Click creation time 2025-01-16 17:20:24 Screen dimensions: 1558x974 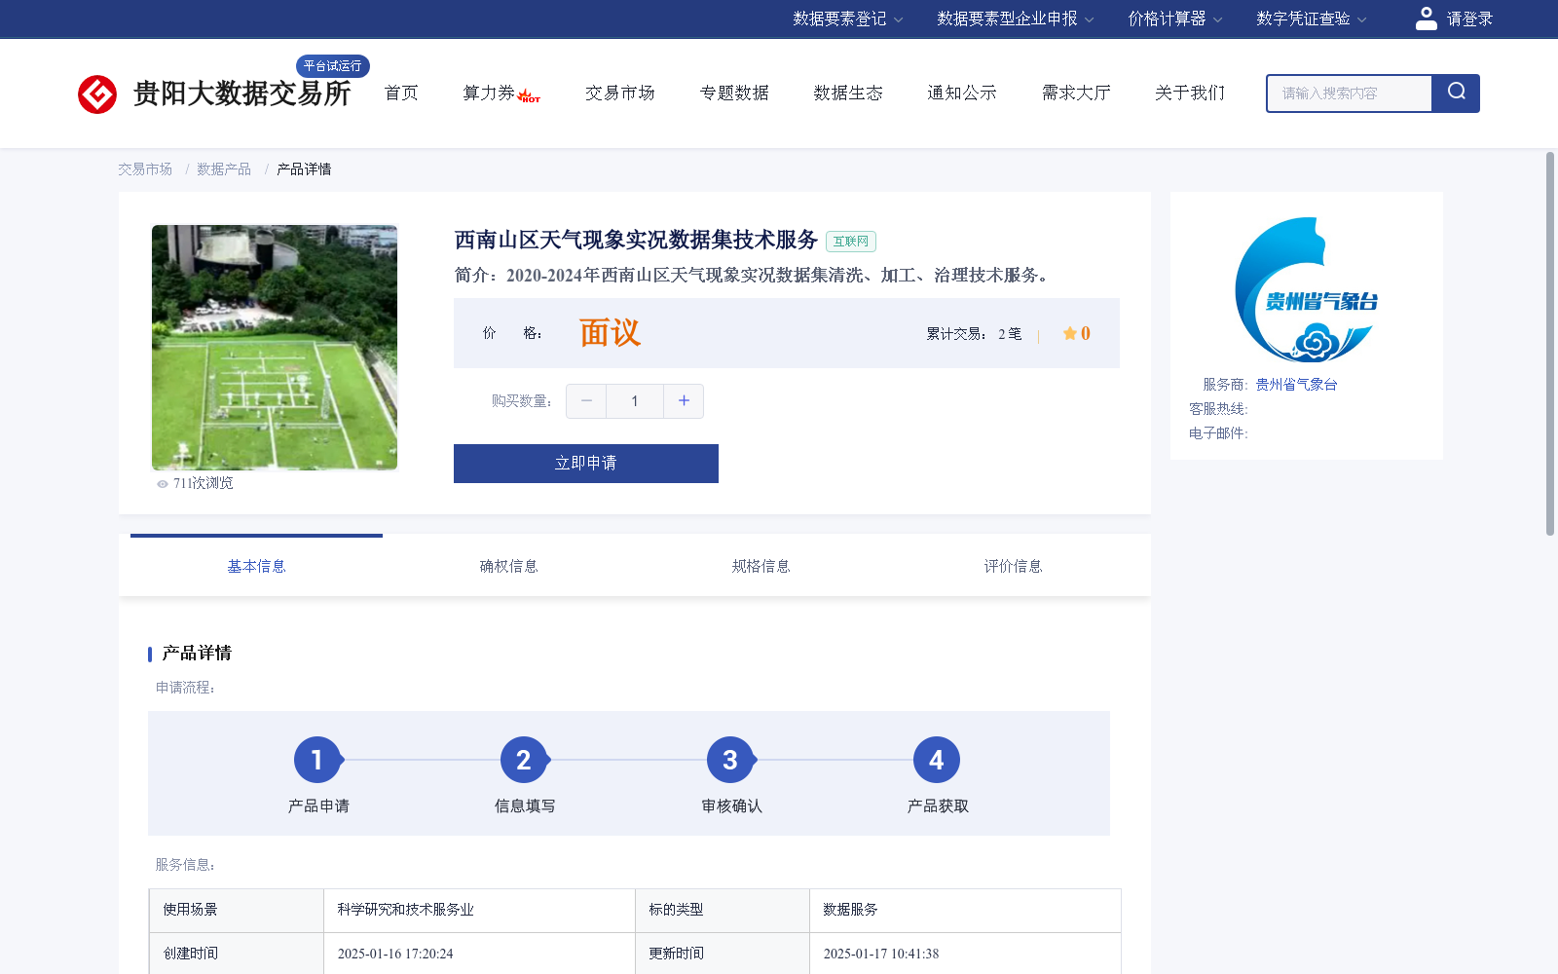tap(395, 954)
